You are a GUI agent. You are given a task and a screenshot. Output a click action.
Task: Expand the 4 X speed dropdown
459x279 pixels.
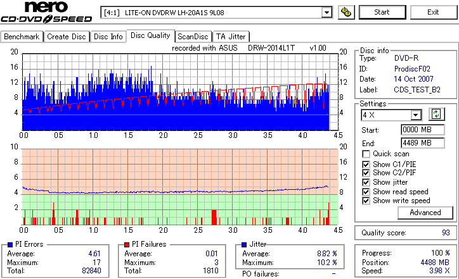415,115
